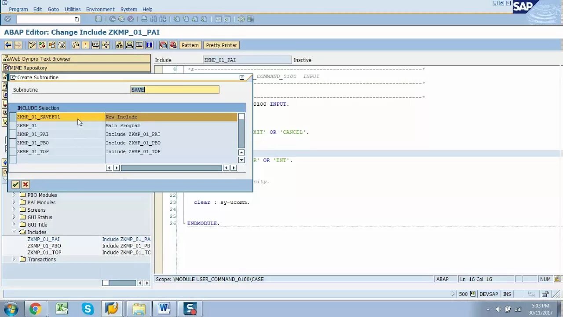Click the Active/Inactive switch icon
The height and width of the screenshot is (317, 563).
pyautogui.click(x=42, y=45)
